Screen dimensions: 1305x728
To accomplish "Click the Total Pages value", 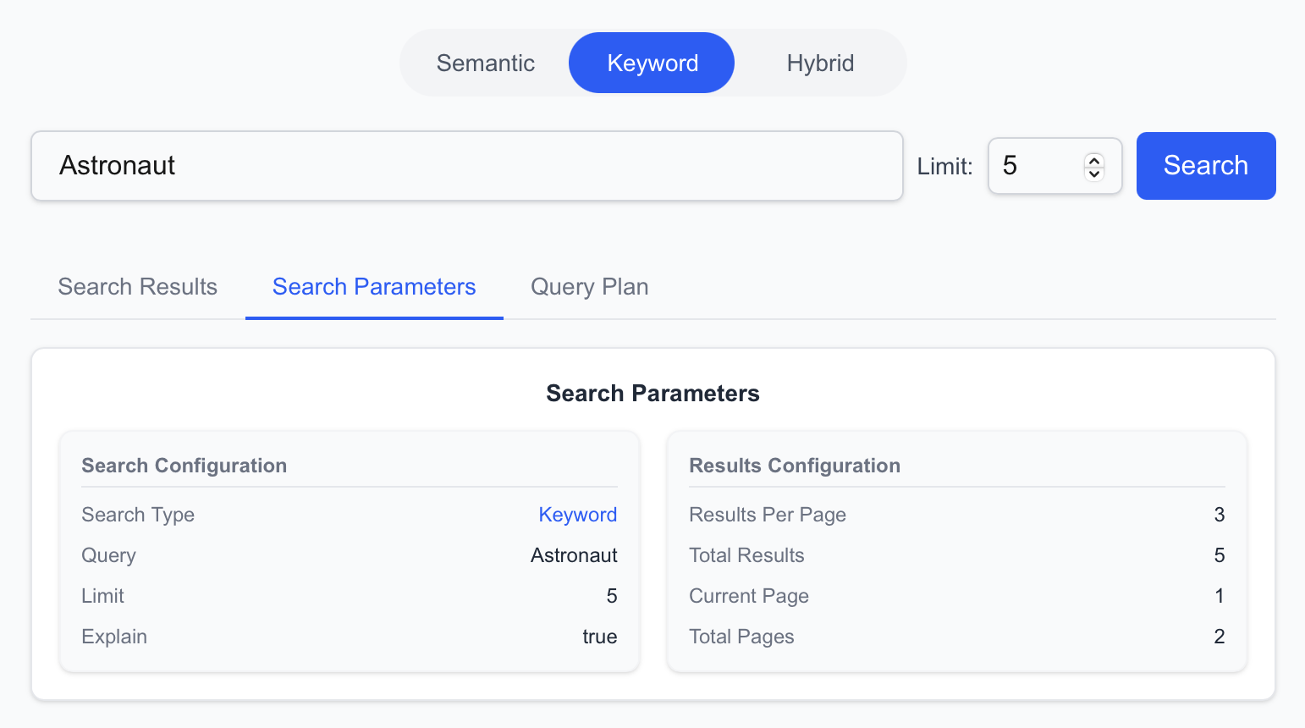I will point(1219,636).
